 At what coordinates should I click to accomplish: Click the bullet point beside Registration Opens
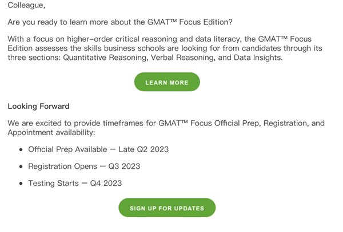pos(20,166)
